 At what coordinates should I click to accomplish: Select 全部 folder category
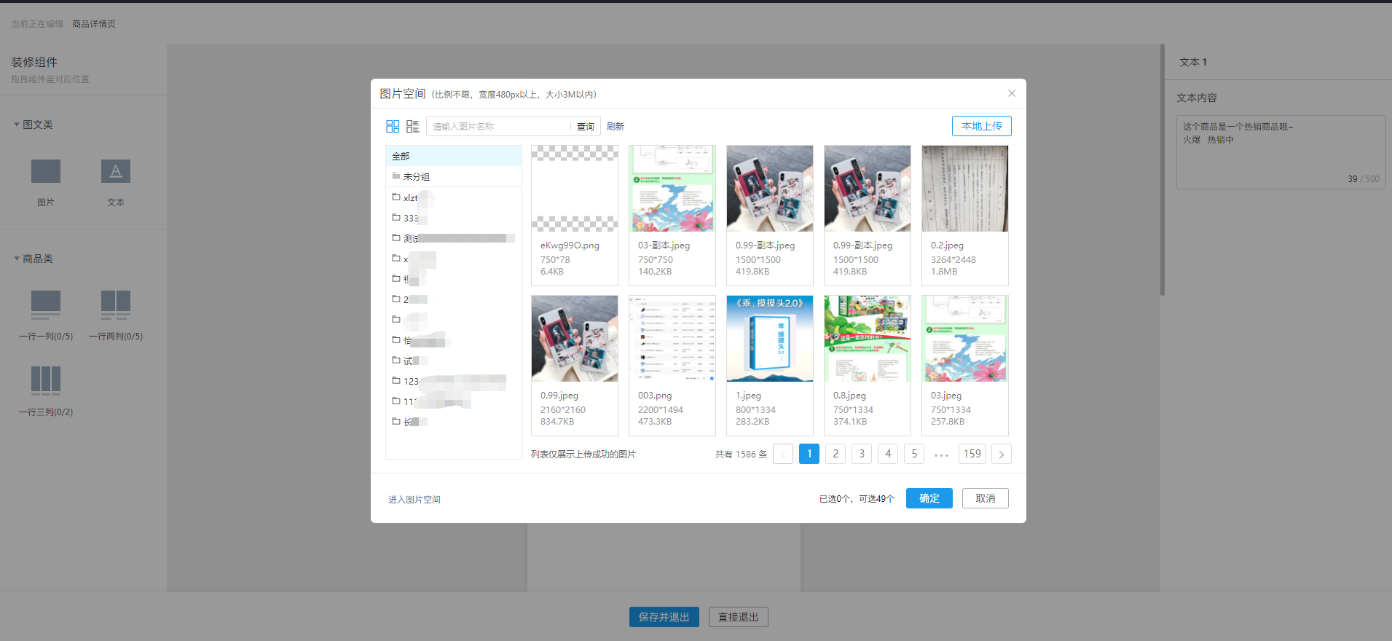click(x=453, y=156)
